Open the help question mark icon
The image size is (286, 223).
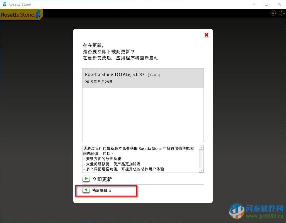click(281, 13)
